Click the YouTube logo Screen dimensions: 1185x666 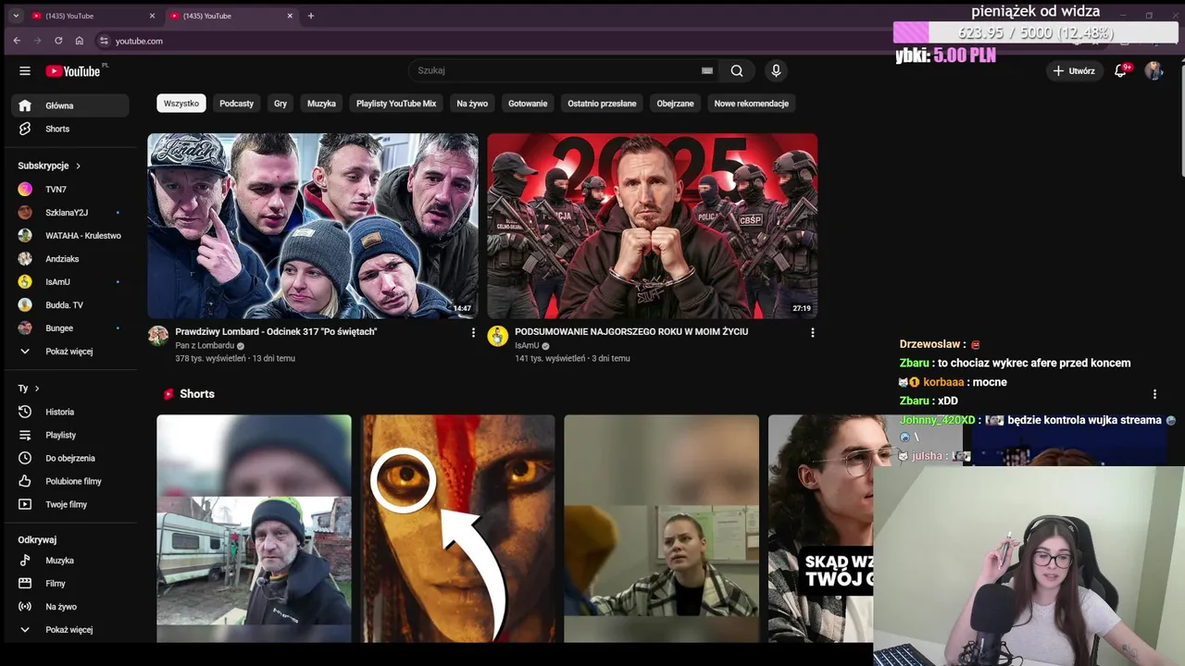[74, 71]
